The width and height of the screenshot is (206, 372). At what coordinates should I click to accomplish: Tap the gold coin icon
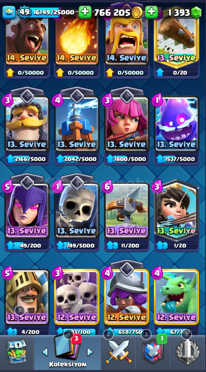(x=137, y=13)
